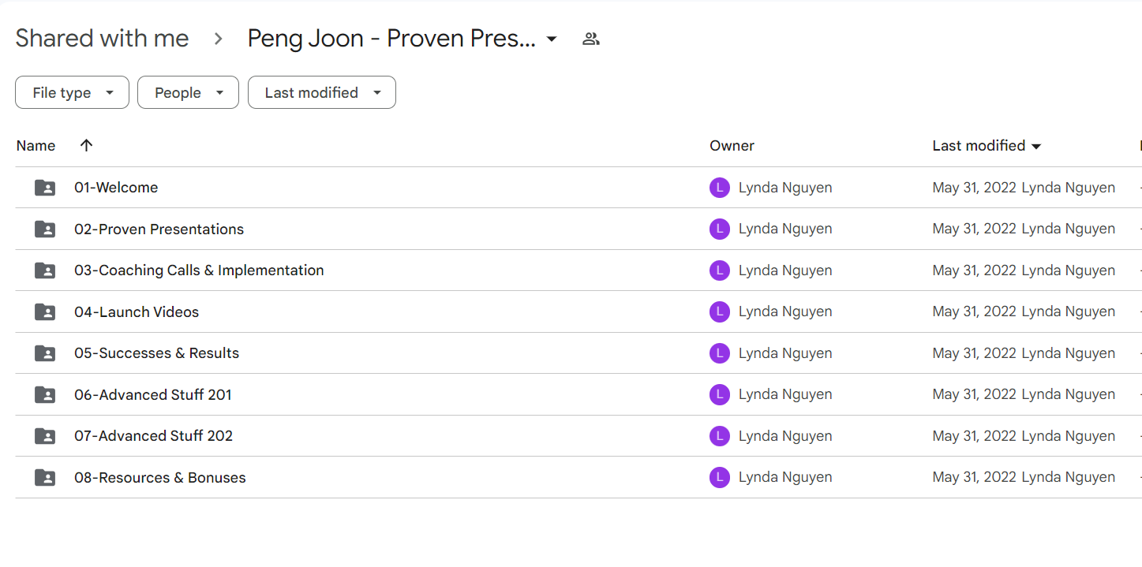Click the folder icon beside 04-Launch Videos

click(45, 312)
